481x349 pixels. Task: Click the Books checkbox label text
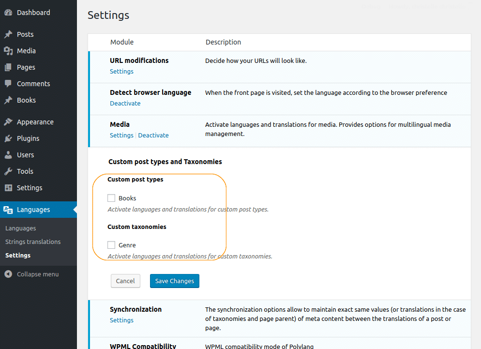point(127,198)
